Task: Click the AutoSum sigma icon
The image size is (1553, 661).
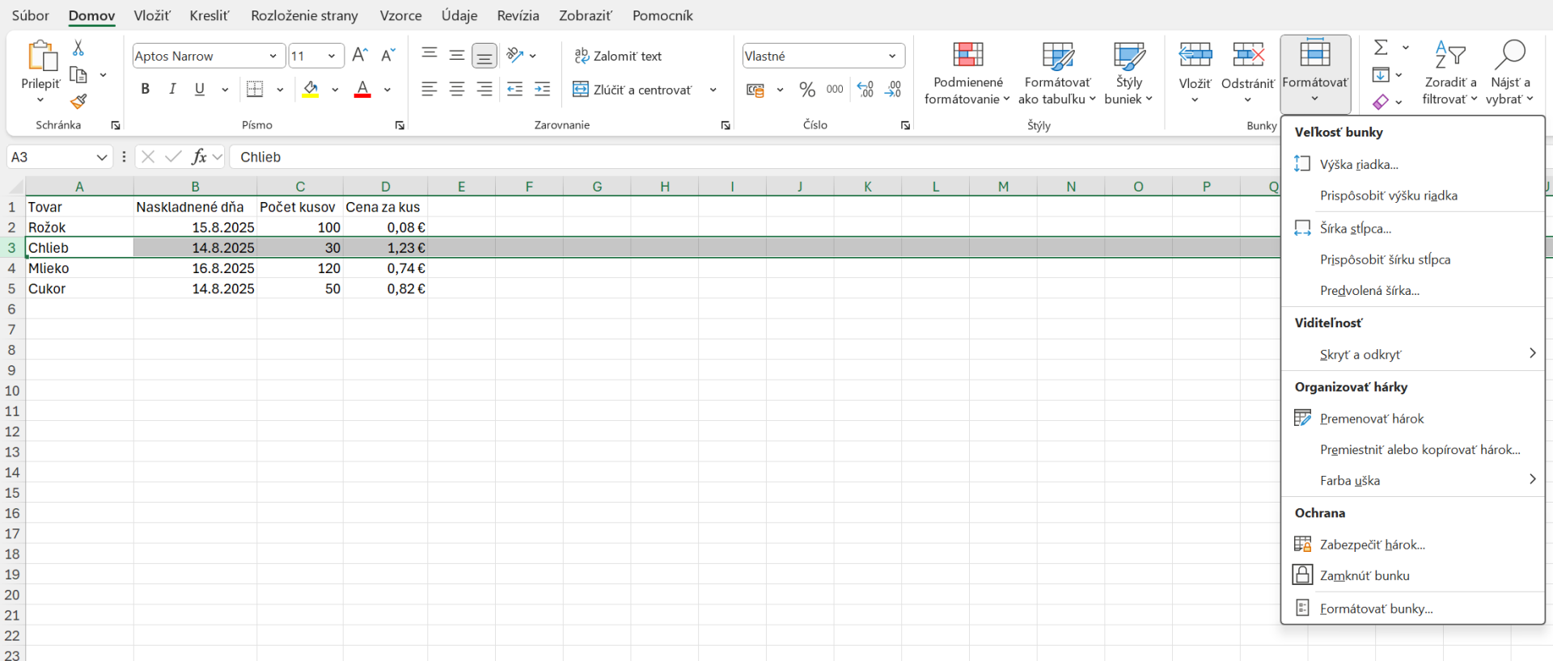Action: pos(1382,48)
